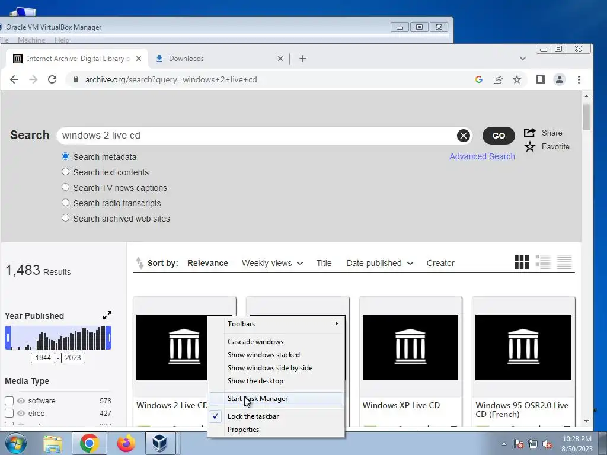Show hidden tray icons arrow
The image size is (607, 455).
pos(504,444)
